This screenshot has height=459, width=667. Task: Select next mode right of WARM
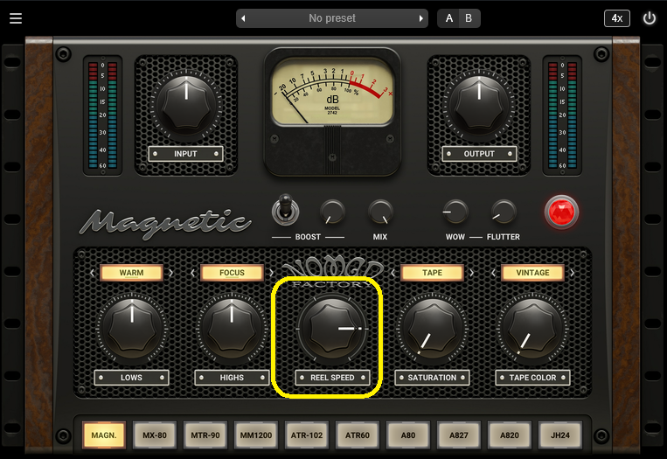(x=171, y=273)
